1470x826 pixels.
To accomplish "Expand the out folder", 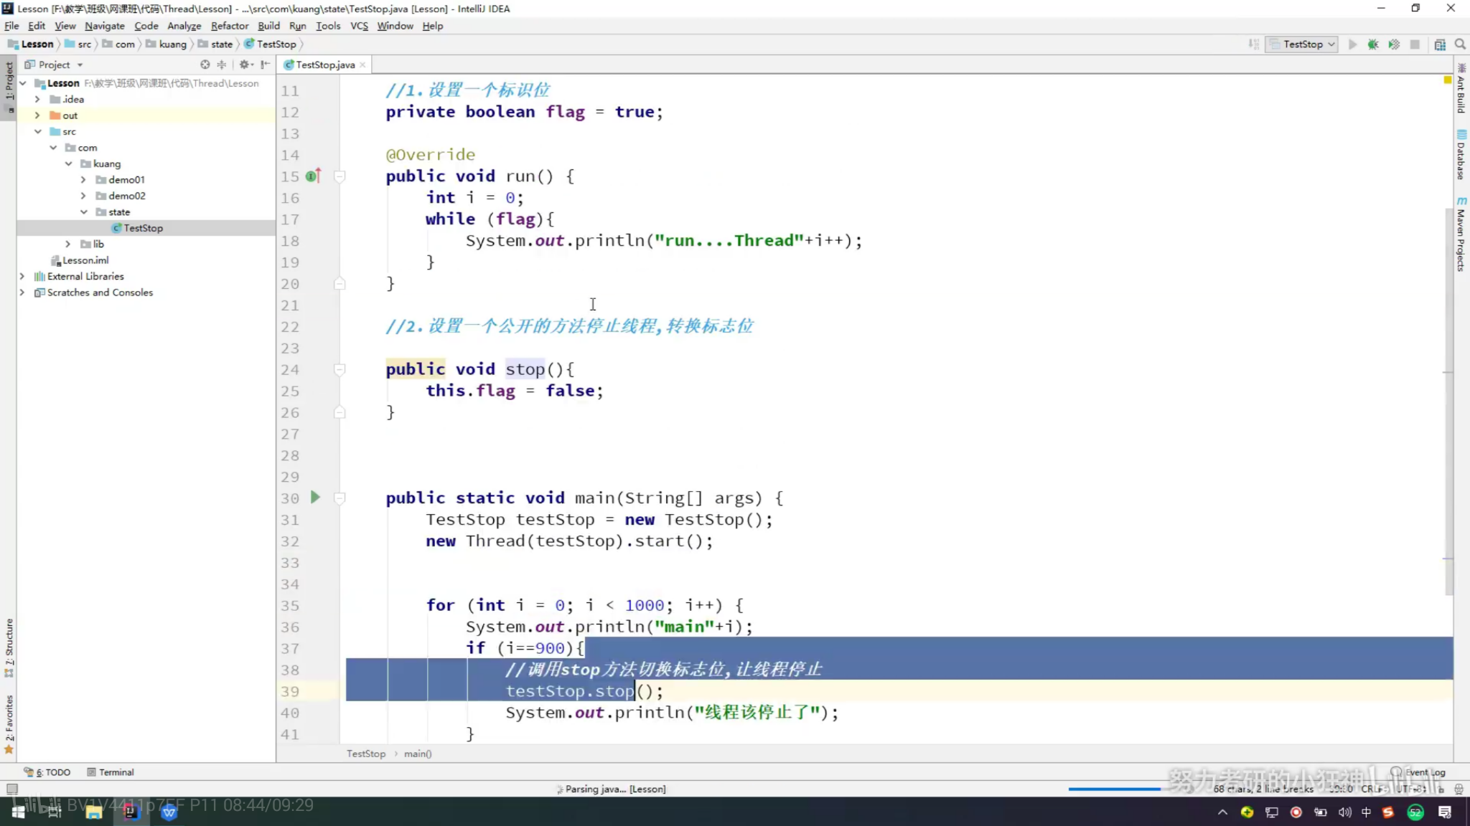I will 37,115.
